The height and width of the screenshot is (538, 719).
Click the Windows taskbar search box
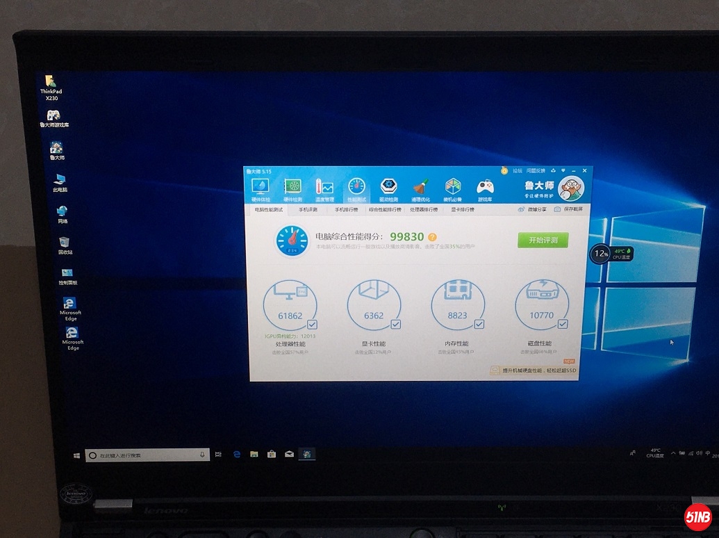147,455
